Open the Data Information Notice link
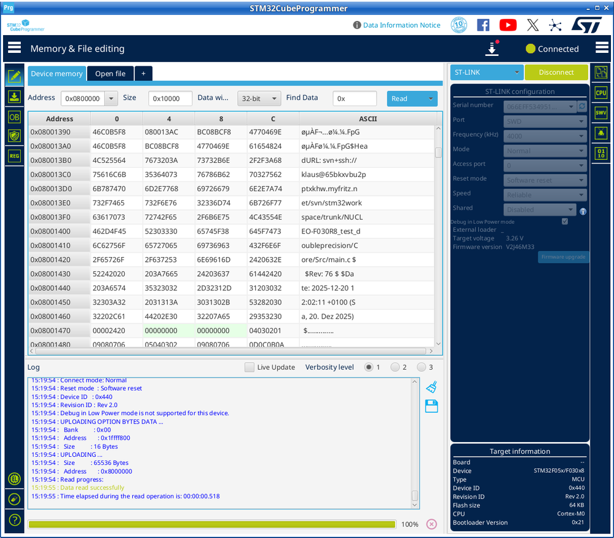Screen dimensions: 614x538 [401, 25]
